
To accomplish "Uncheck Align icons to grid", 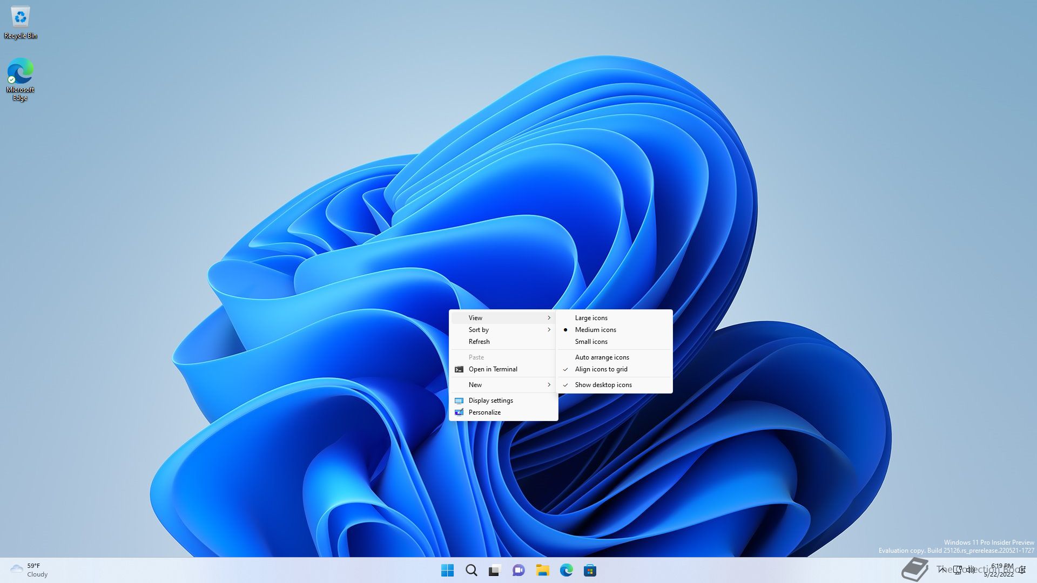I will coord(615,369).
